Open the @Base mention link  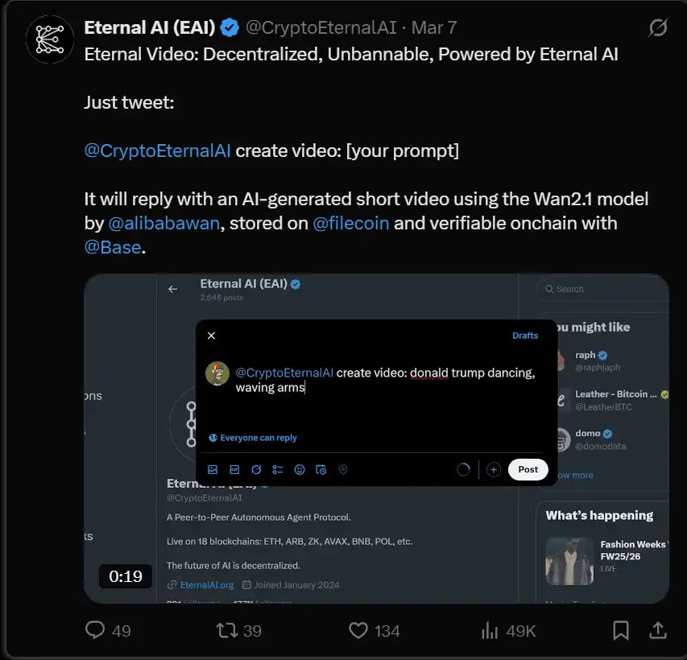point(112,247)
